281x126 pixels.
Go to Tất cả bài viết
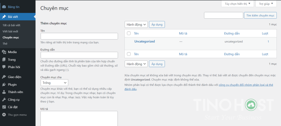(12, 25)
